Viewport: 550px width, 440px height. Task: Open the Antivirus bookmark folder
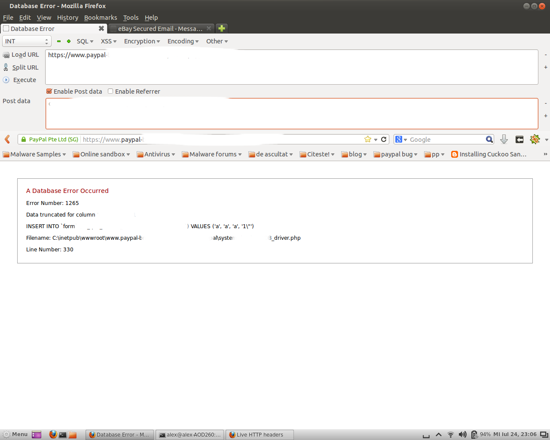[156, 154]
